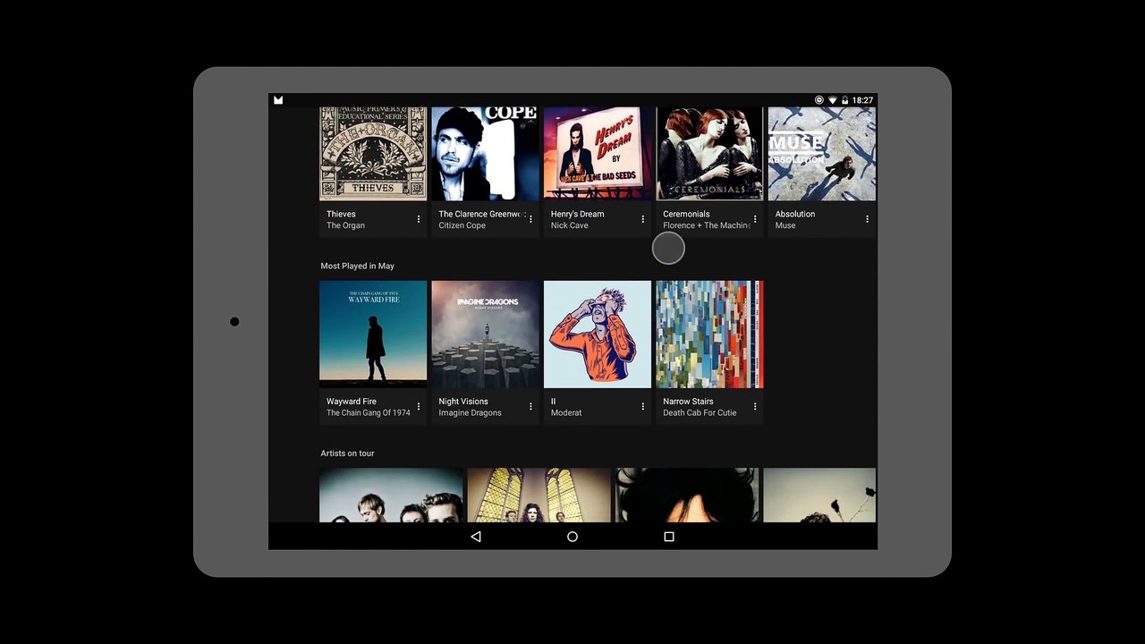The width and height of the screenshot is (1145, 644).
Task: Open overflow menu for Ceremonials album
Action: point(755,219)
